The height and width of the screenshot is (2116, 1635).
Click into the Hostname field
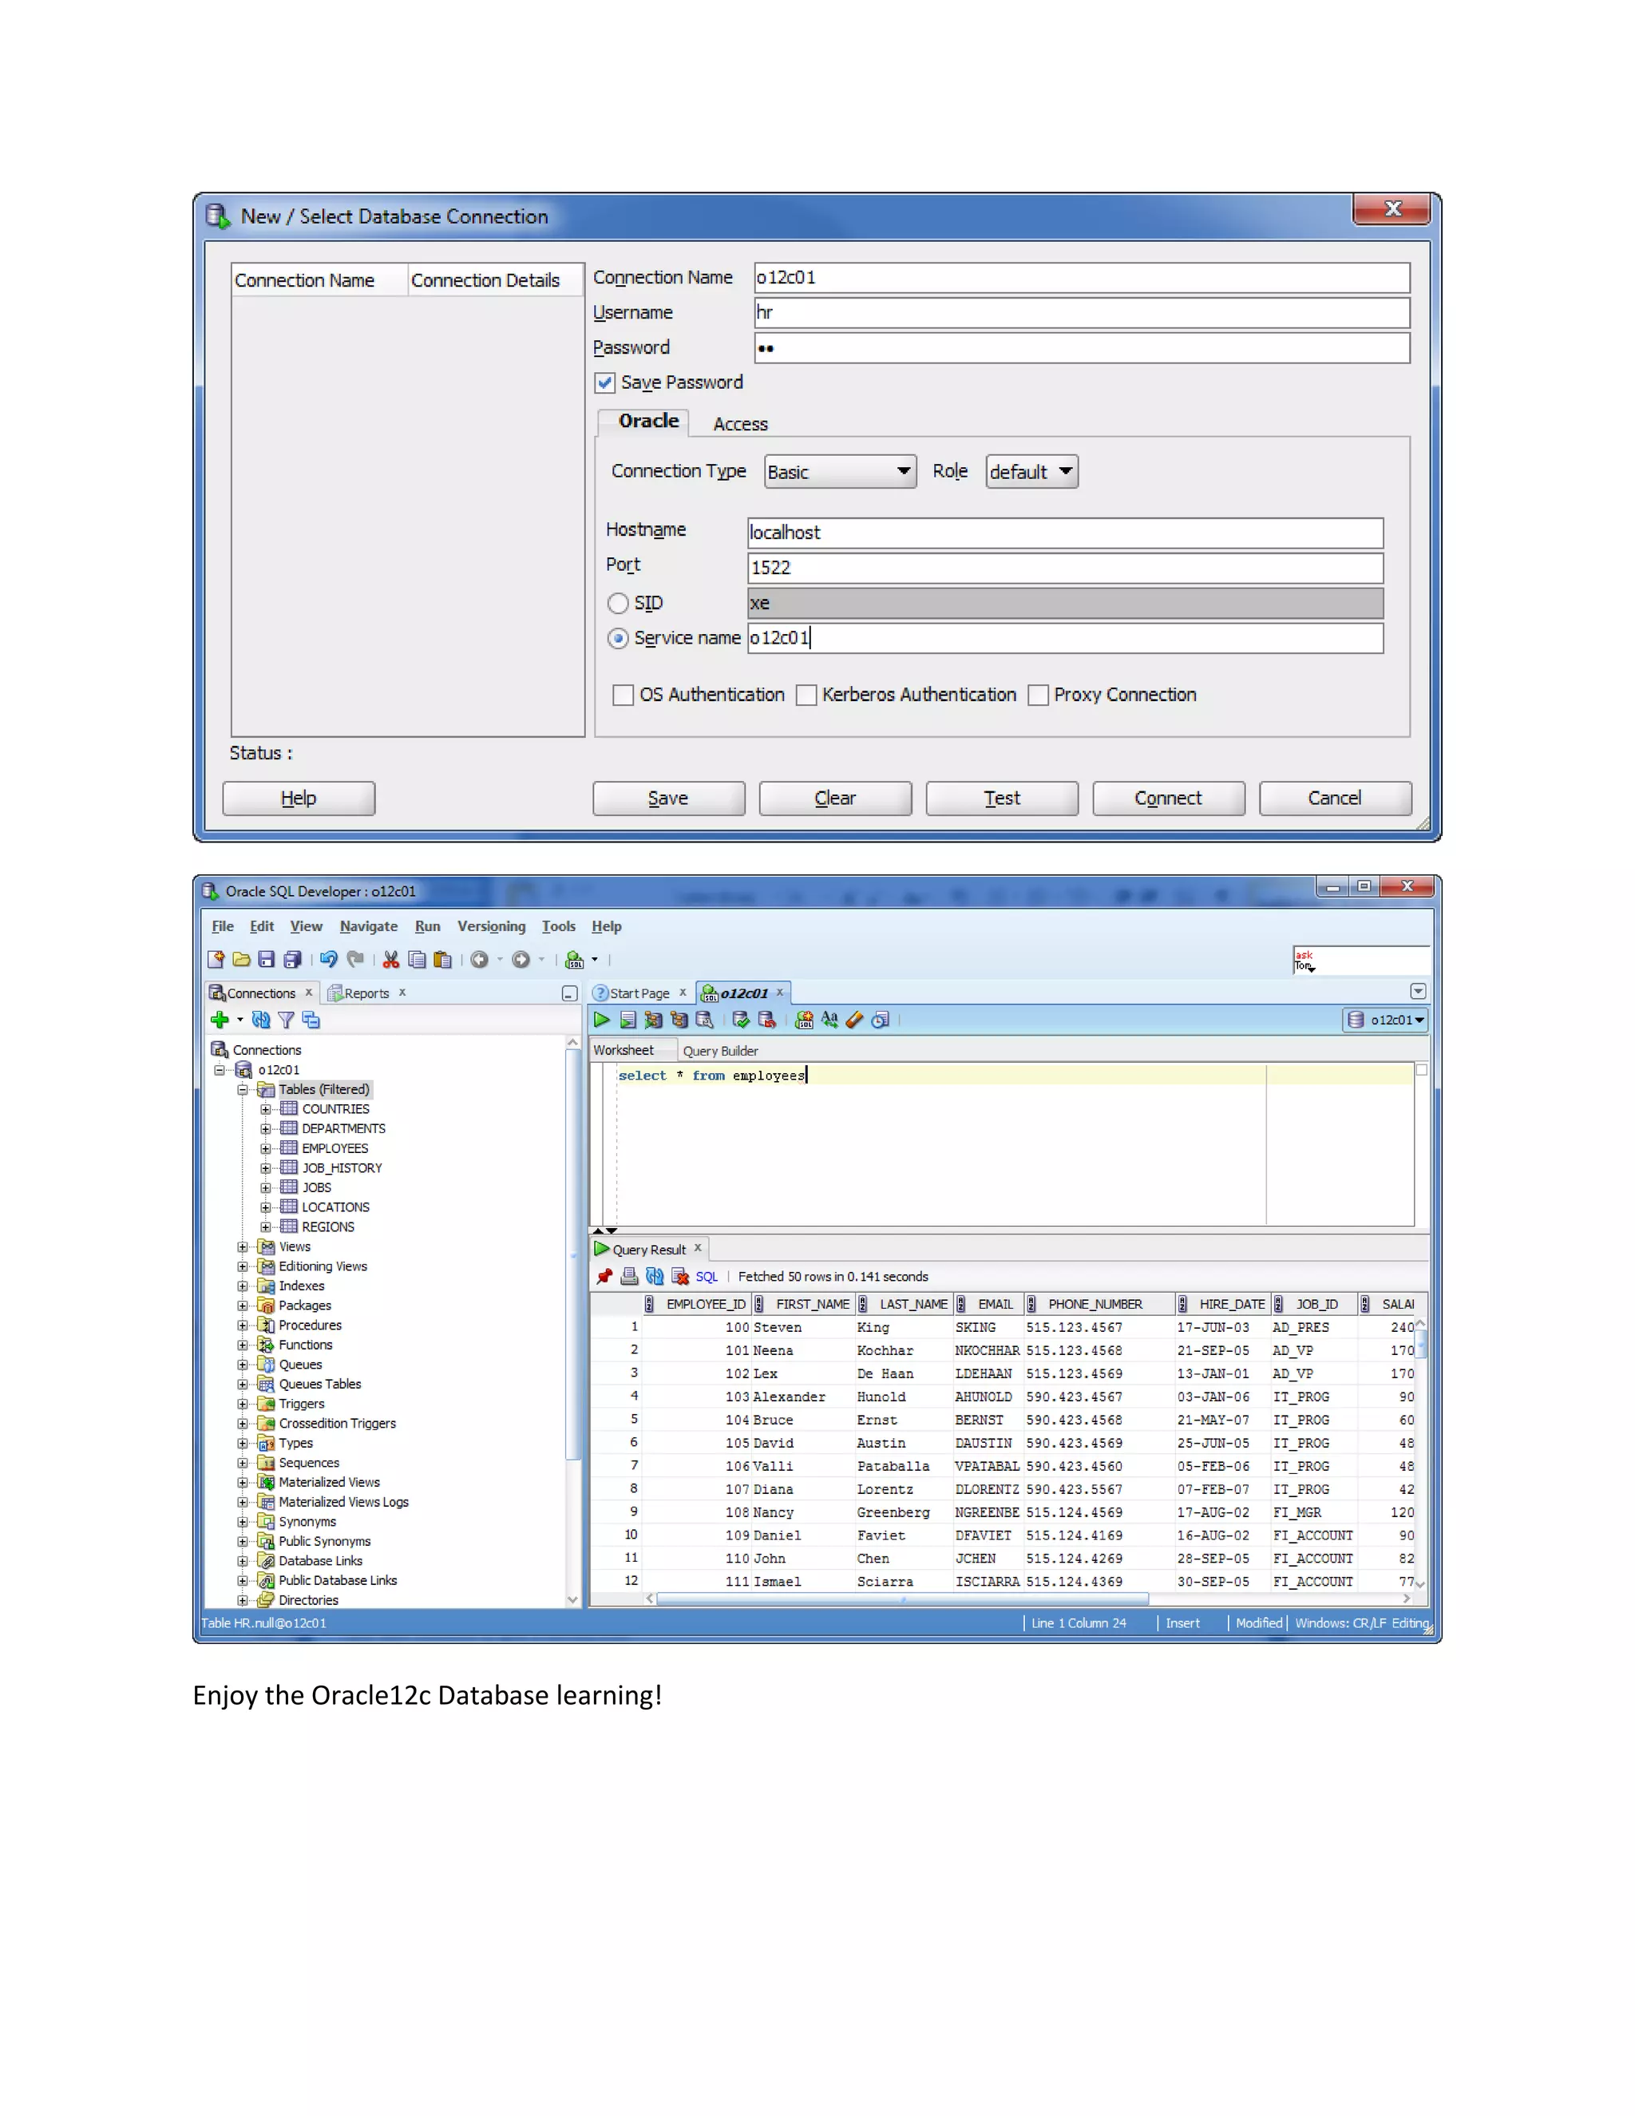(1064, 533)
